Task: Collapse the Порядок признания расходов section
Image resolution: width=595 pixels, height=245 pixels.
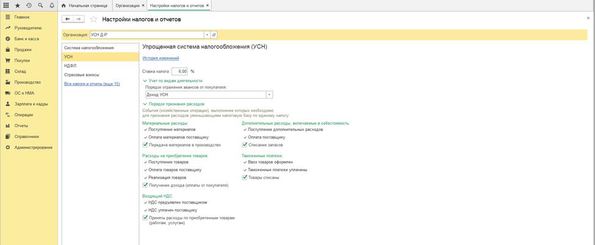Action: (x=144, y=104)
